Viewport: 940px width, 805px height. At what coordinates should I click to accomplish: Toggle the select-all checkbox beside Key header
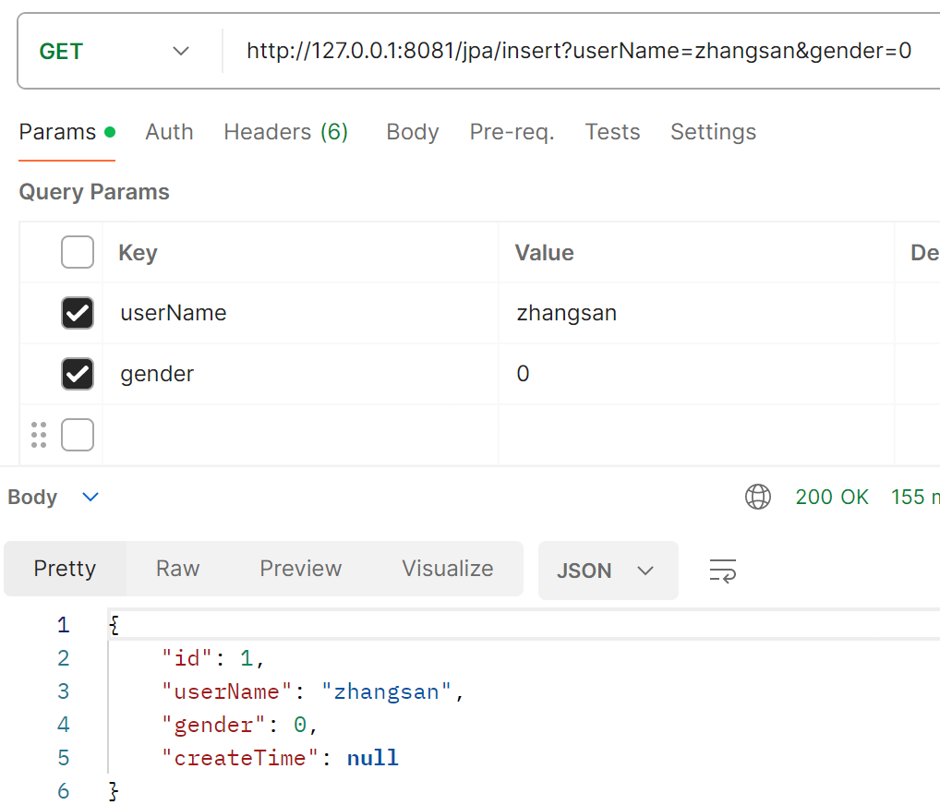point(78,252)
